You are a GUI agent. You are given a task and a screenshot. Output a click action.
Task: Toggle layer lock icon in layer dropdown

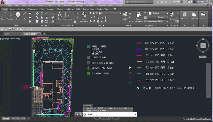[x=96, y=13]
